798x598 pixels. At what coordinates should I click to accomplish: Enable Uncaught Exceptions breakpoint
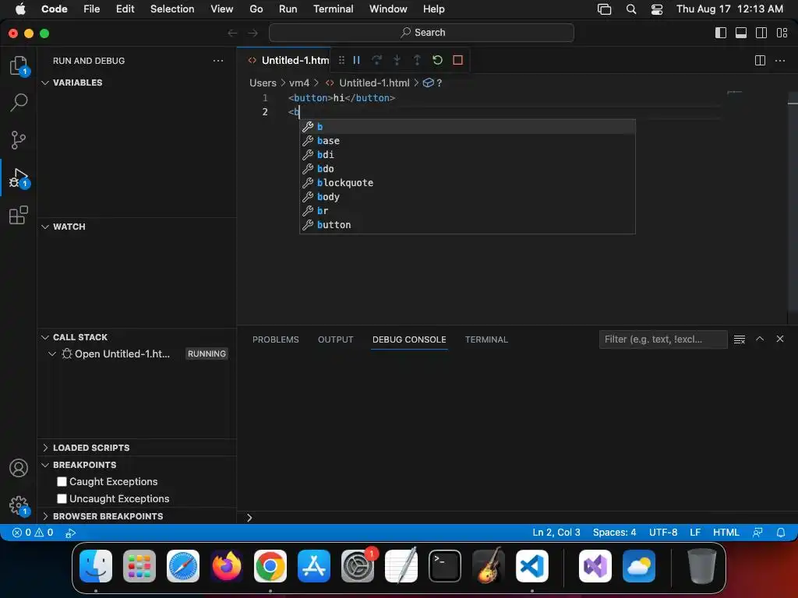[62, 499]
